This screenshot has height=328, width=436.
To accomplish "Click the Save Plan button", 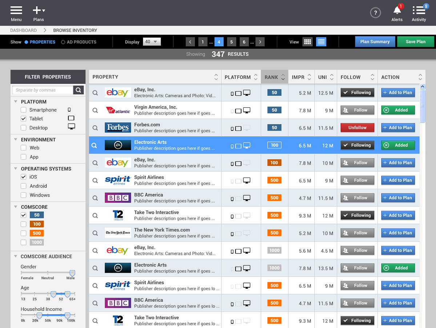I will (416, 42).
